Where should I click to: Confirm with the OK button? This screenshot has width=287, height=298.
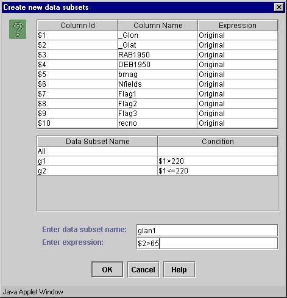tap(107, 269)
